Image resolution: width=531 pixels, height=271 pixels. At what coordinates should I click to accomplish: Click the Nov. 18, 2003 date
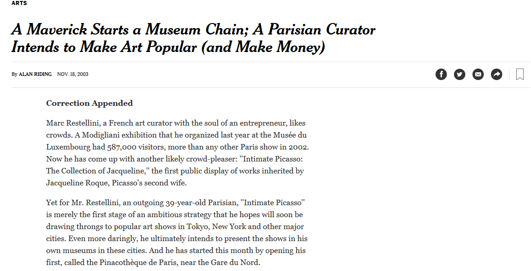coord(73,74)
